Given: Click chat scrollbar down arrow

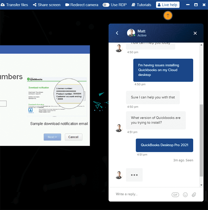Looking at the screenshot, I should [x=201, y=185].
